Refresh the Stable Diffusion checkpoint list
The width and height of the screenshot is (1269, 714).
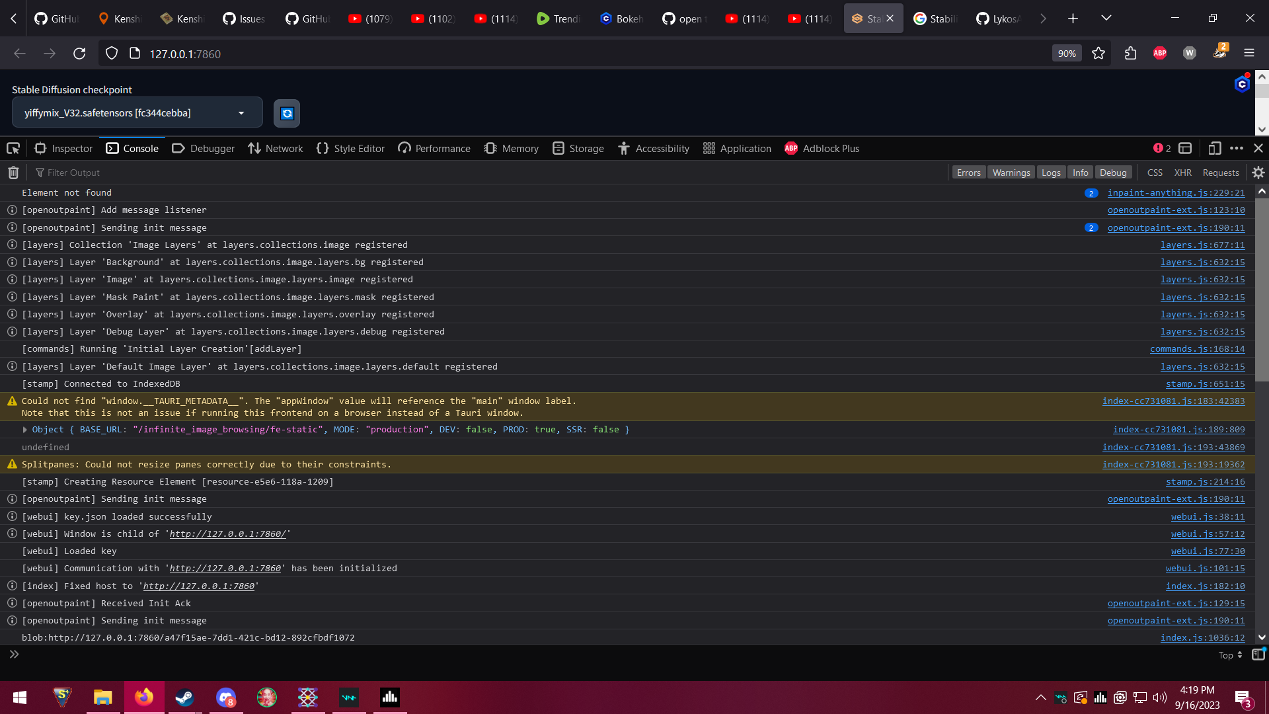click(x=286, y=112)
